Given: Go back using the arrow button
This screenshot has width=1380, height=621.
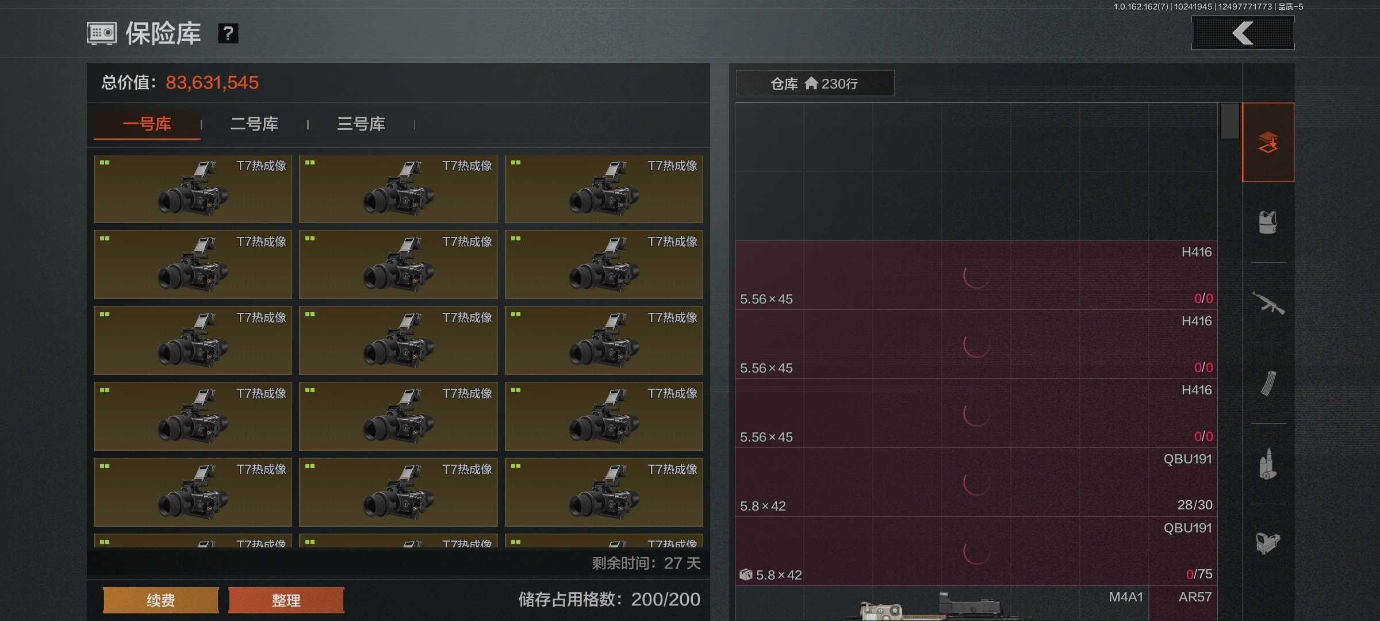Looking at the screenshot, I should [x=1243, y=33].
